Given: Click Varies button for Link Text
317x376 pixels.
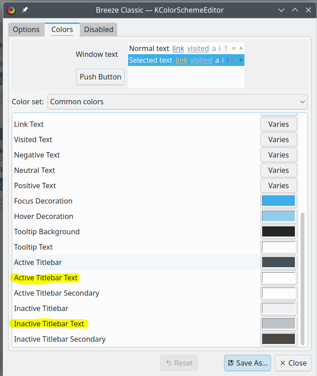Looking at the screenshot, I should pos(279,124).
